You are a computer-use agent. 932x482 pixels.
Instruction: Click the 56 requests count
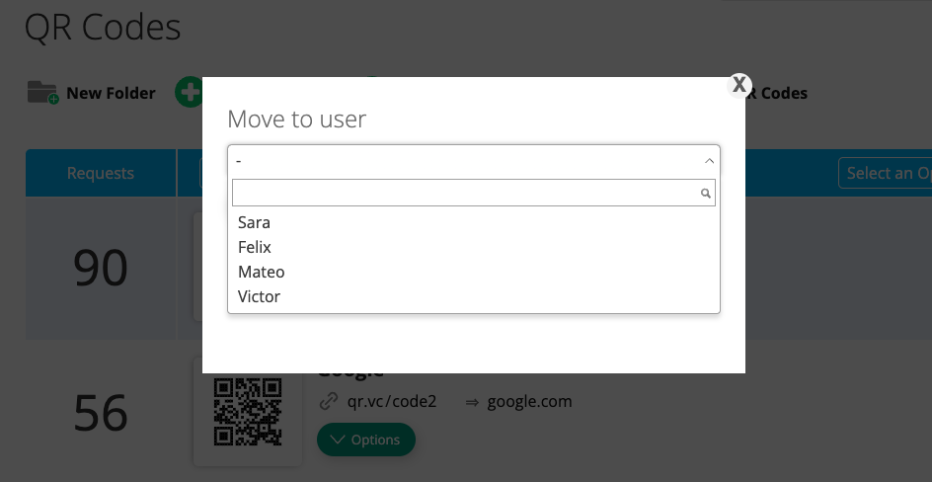pos(101,413)
